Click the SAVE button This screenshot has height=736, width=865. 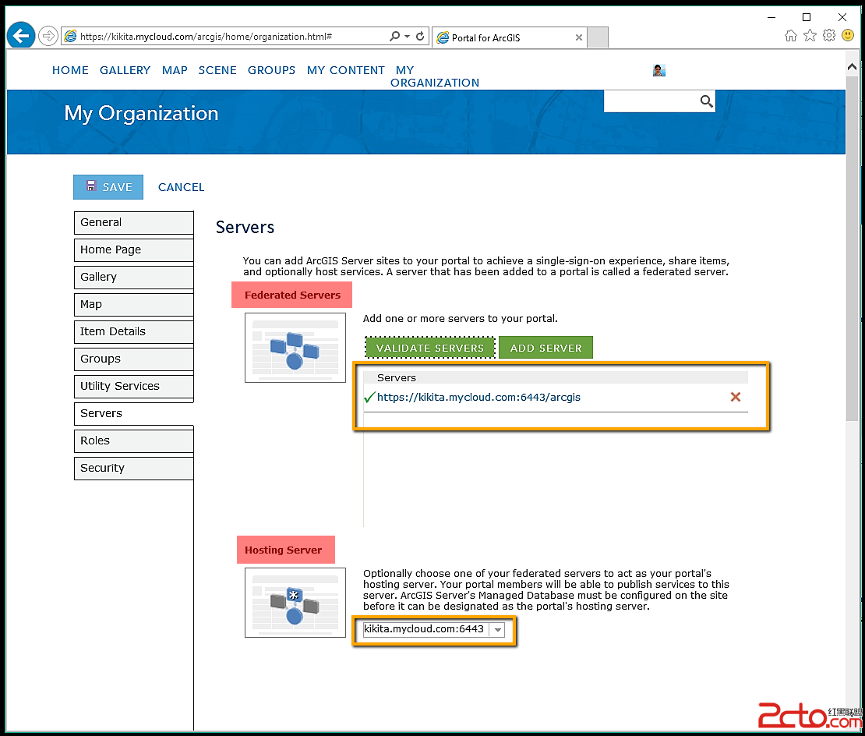click(x=108, y=187)
